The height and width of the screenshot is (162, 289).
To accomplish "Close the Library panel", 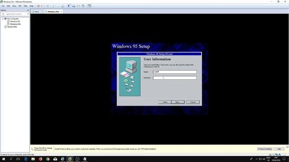I will [x=28, y=10].
